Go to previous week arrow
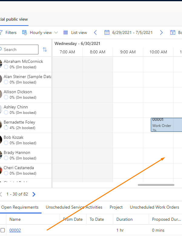Image resolution: width=182 pixels, height=249 pixels. click(95, 32)
